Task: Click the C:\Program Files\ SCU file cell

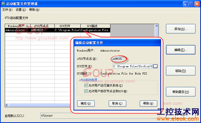Action: [x=67, y=30]
